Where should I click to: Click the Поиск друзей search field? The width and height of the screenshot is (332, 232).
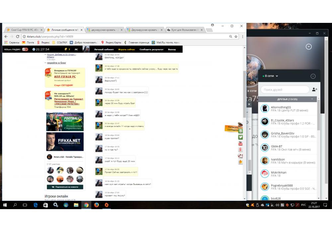pos(285,89)
